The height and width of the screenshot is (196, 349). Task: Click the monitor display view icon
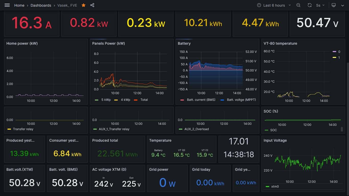click(x=333, y=5)
